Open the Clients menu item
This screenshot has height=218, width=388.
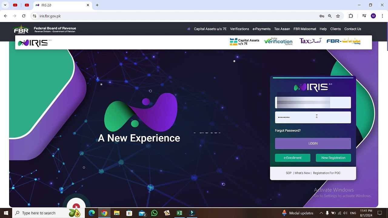click(x=336, y=29)
